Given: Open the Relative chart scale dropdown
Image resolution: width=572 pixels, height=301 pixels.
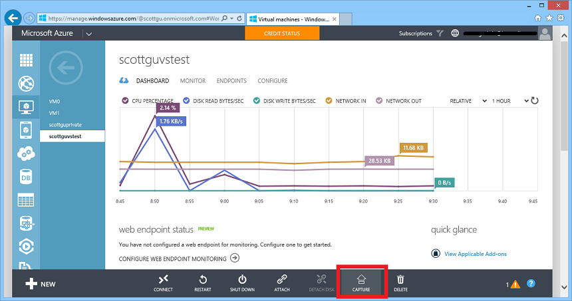Looking at the screenshot, I should pyautogui.click(x=468, y=101).
